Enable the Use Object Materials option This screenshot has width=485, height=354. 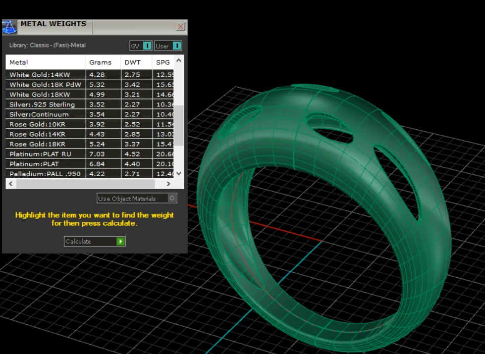(137, 198)
